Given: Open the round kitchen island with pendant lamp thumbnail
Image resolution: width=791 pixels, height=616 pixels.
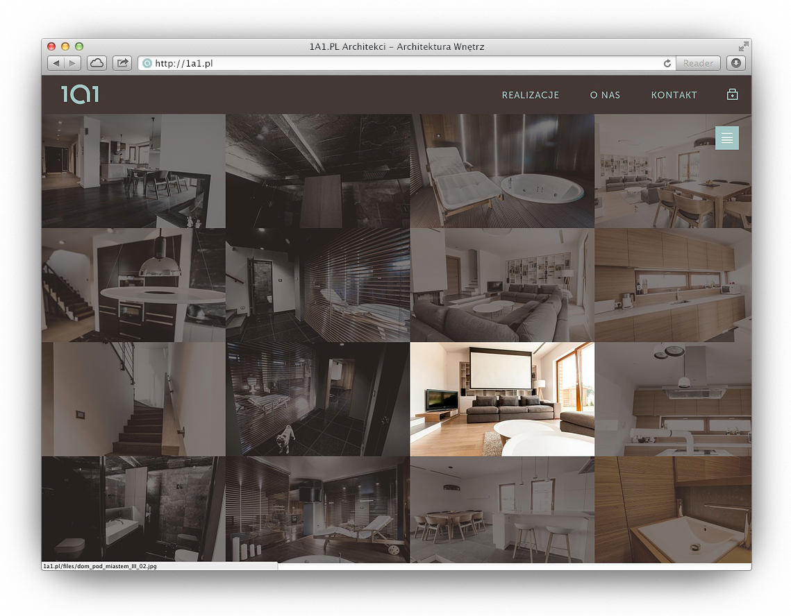Looking at the screenshot, I should (133, 285).
